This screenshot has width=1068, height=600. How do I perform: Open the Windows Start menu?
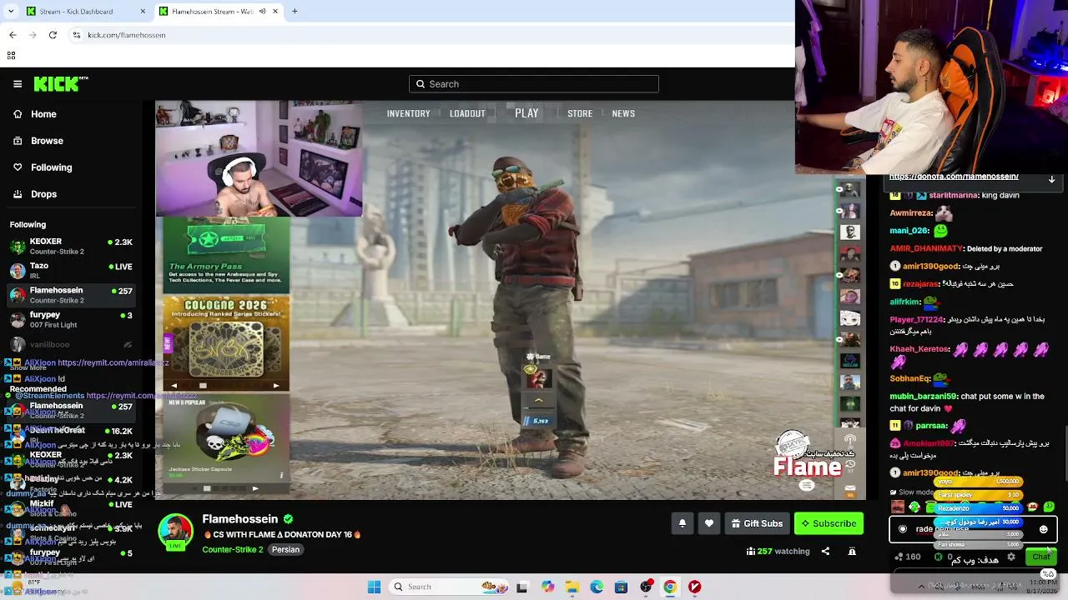(374, 587)
